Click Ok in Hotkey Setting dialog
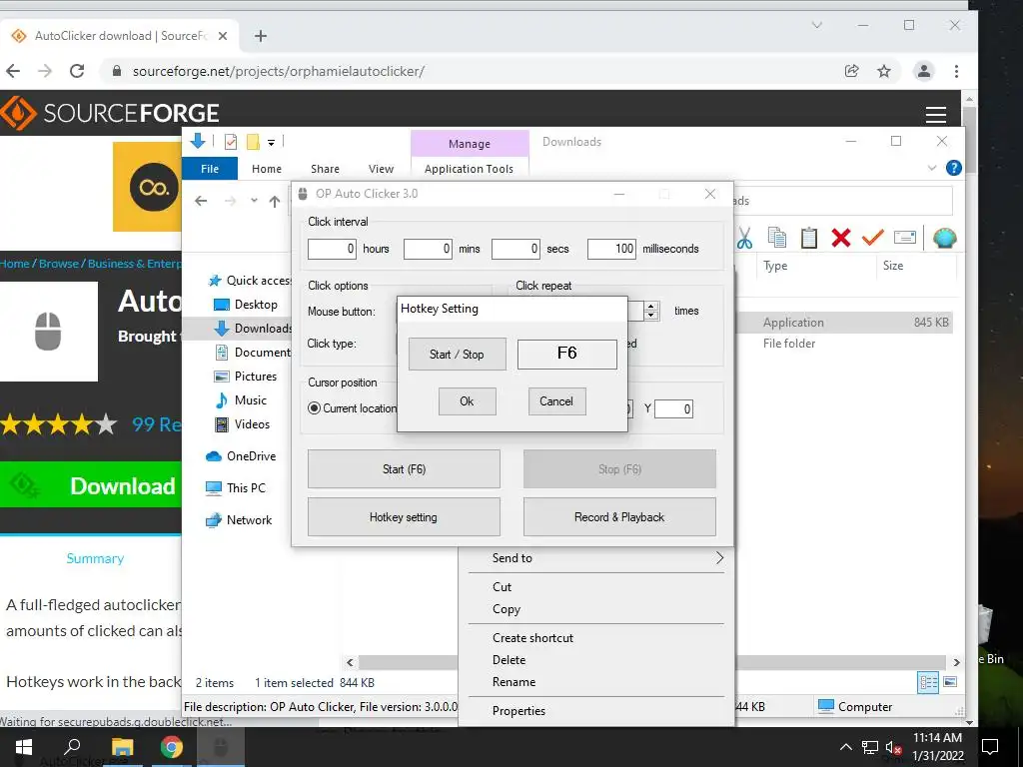Screen dimensions: 1023x767 click(x=468, y=401)
